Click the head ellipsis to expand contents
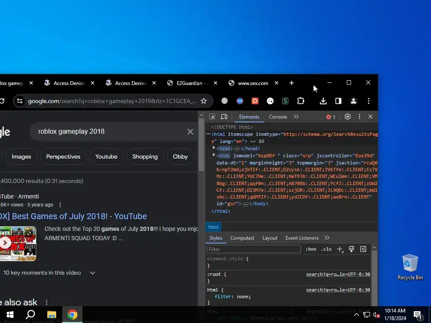 (x=237, y=148)
